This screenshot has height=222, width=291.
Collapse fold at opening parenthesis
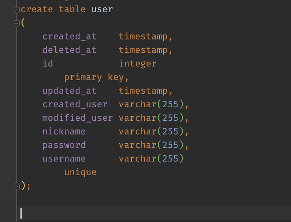(17, 24)
